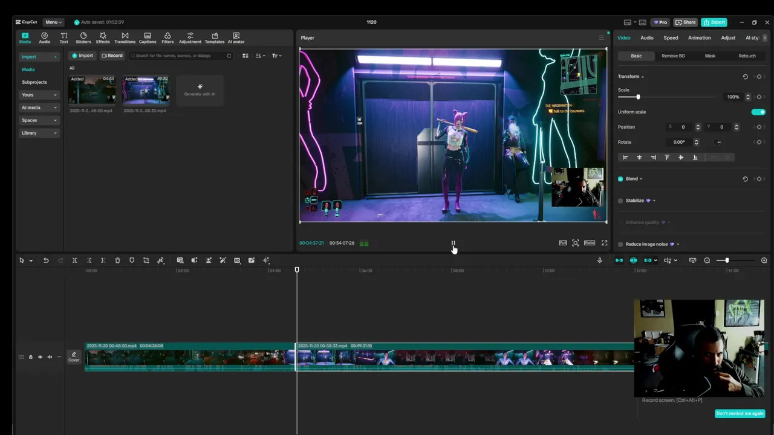Open the Audio media tab

tap(44, 38)
